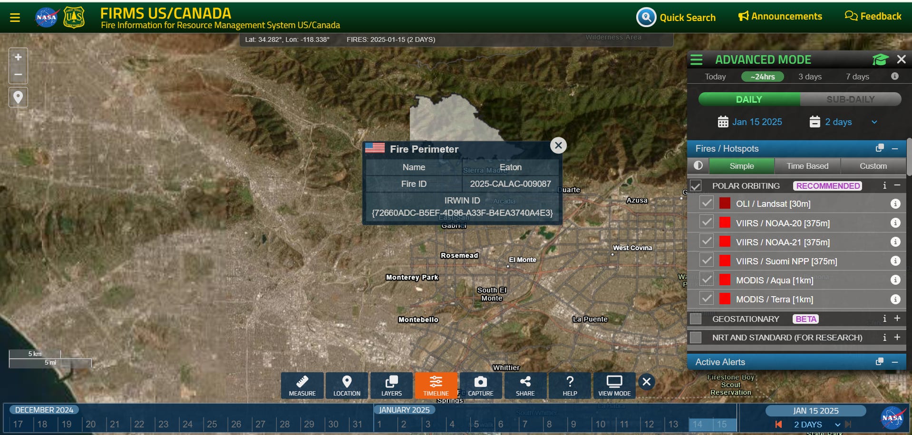Open info for VIIRS / Suomi NPP layer
Screen dimensions: 912x435
coord(895,261)
